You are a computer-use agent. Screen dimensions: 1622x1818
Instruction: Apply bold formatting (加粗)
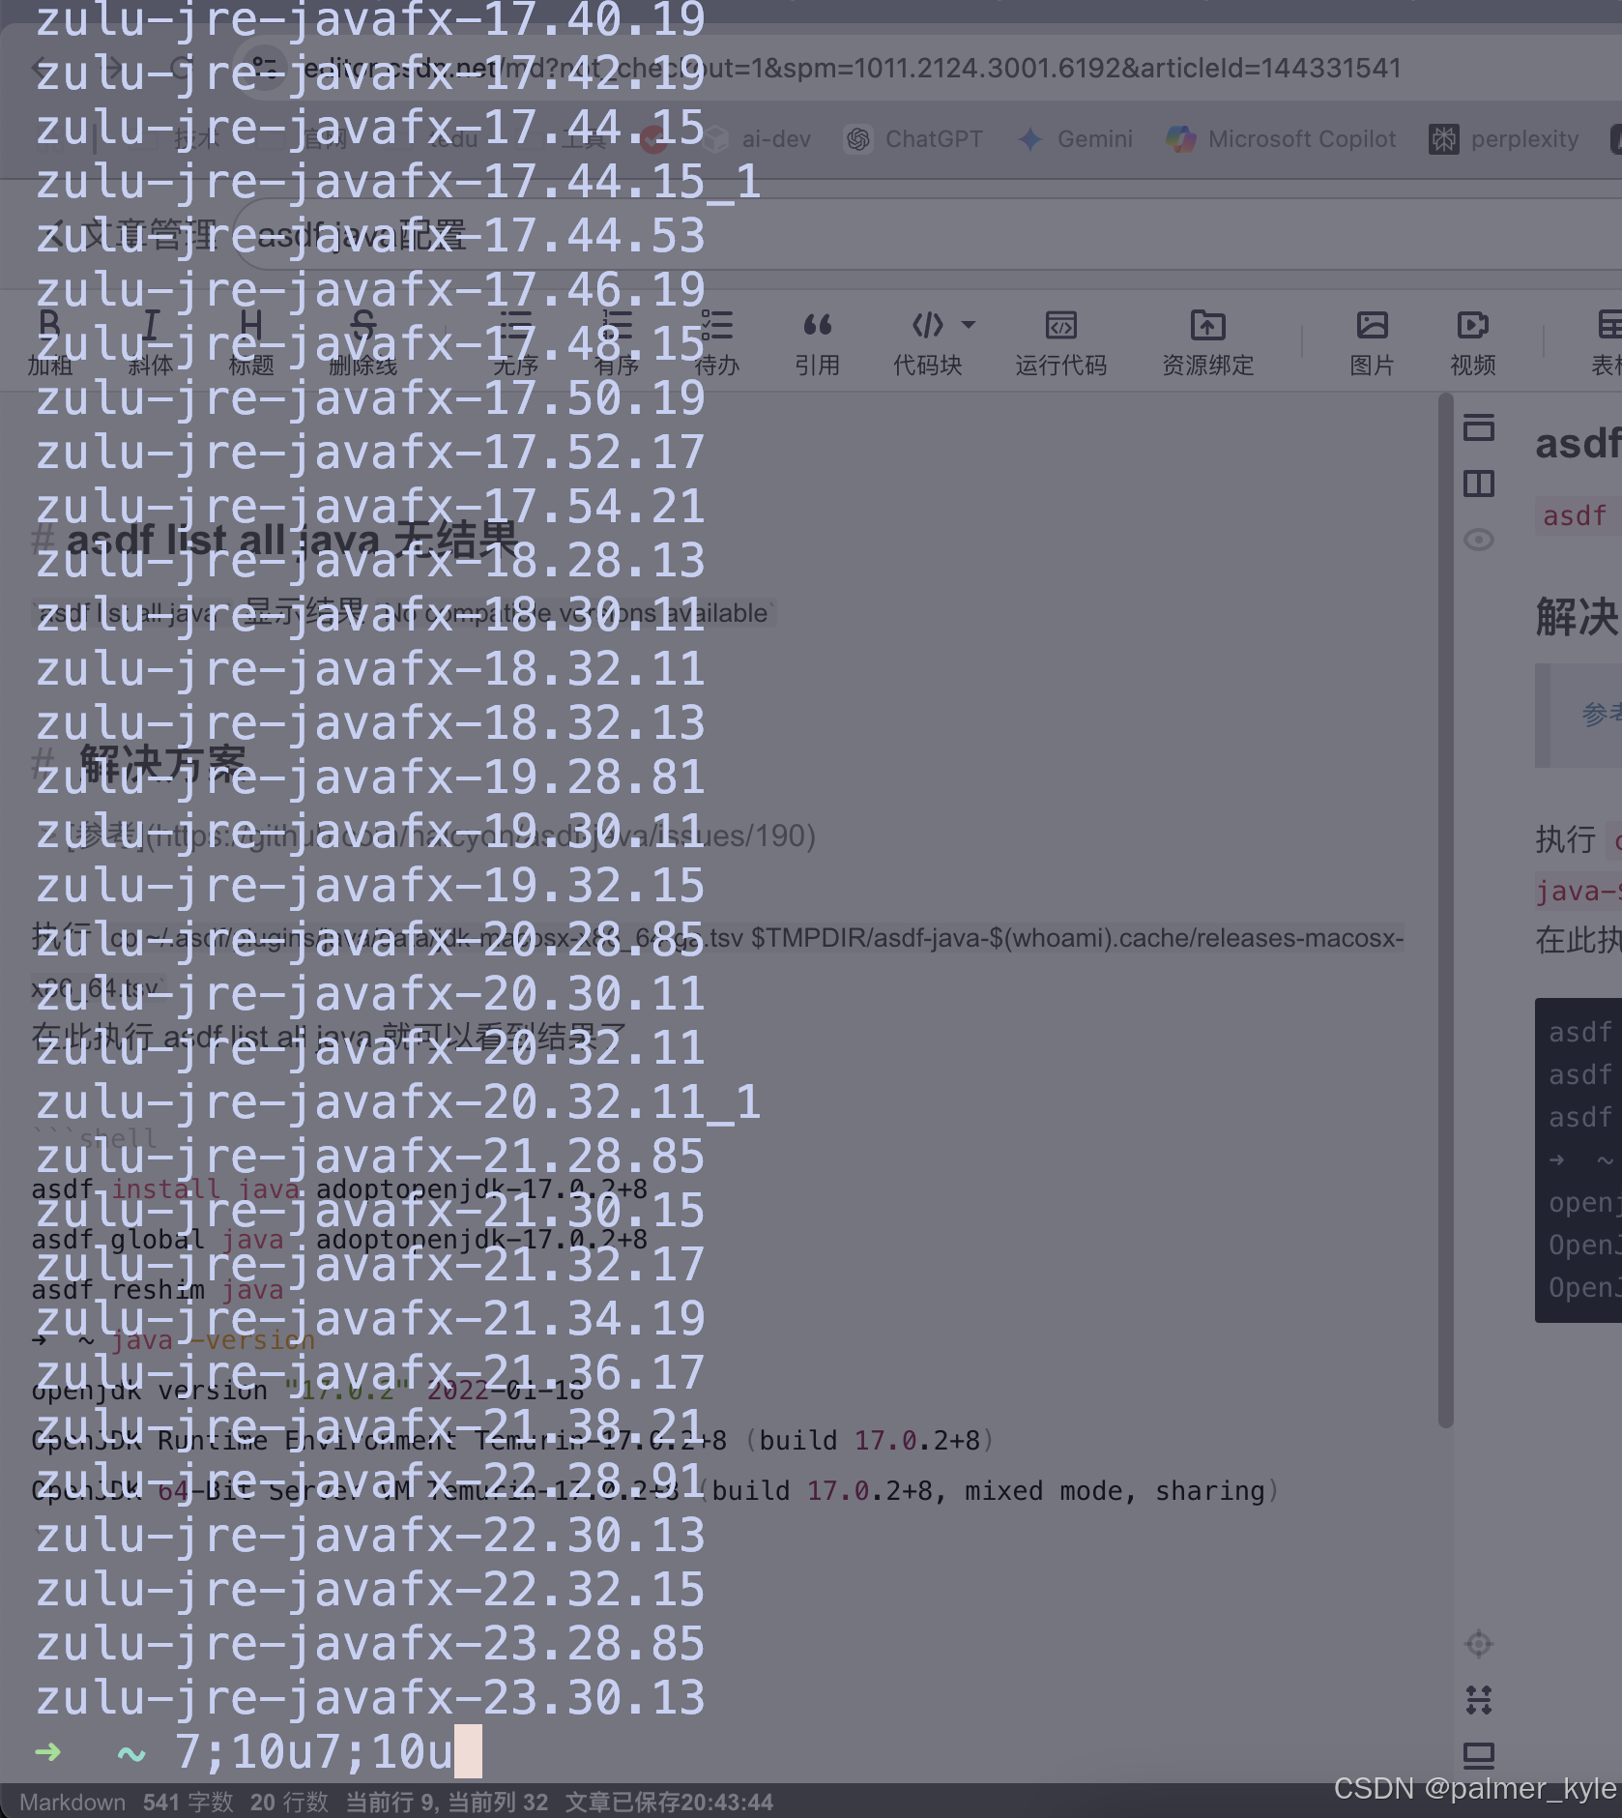click(49, 341)
